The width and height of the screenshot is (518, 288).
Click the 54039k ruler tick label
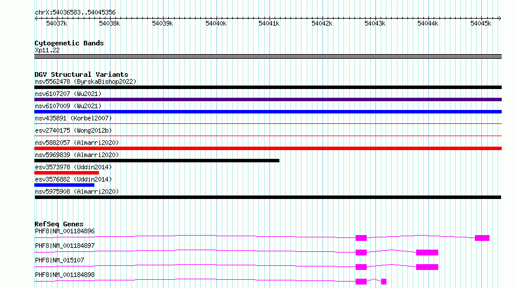point(162,23)
